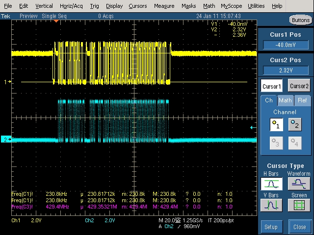The image size is (314, 235).
Task: Select Channel 1 source button
Action: [x=276, y=124]
